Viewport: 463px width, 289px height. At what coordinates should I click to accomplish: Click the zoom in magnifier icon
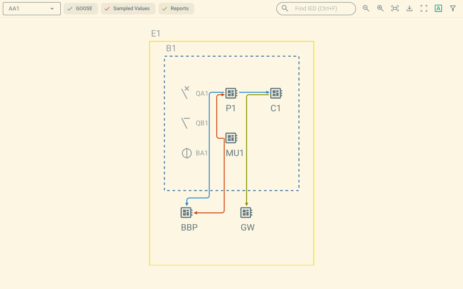point(381,8)
